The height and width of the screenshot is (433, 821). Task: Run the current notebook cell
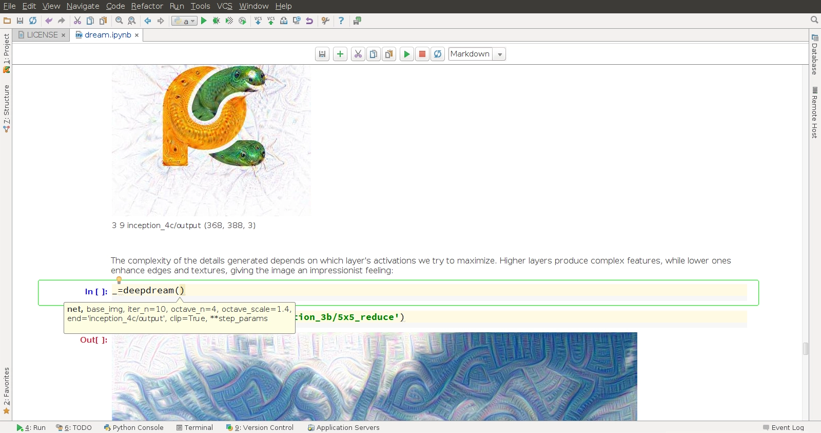(x=407, y=54)
